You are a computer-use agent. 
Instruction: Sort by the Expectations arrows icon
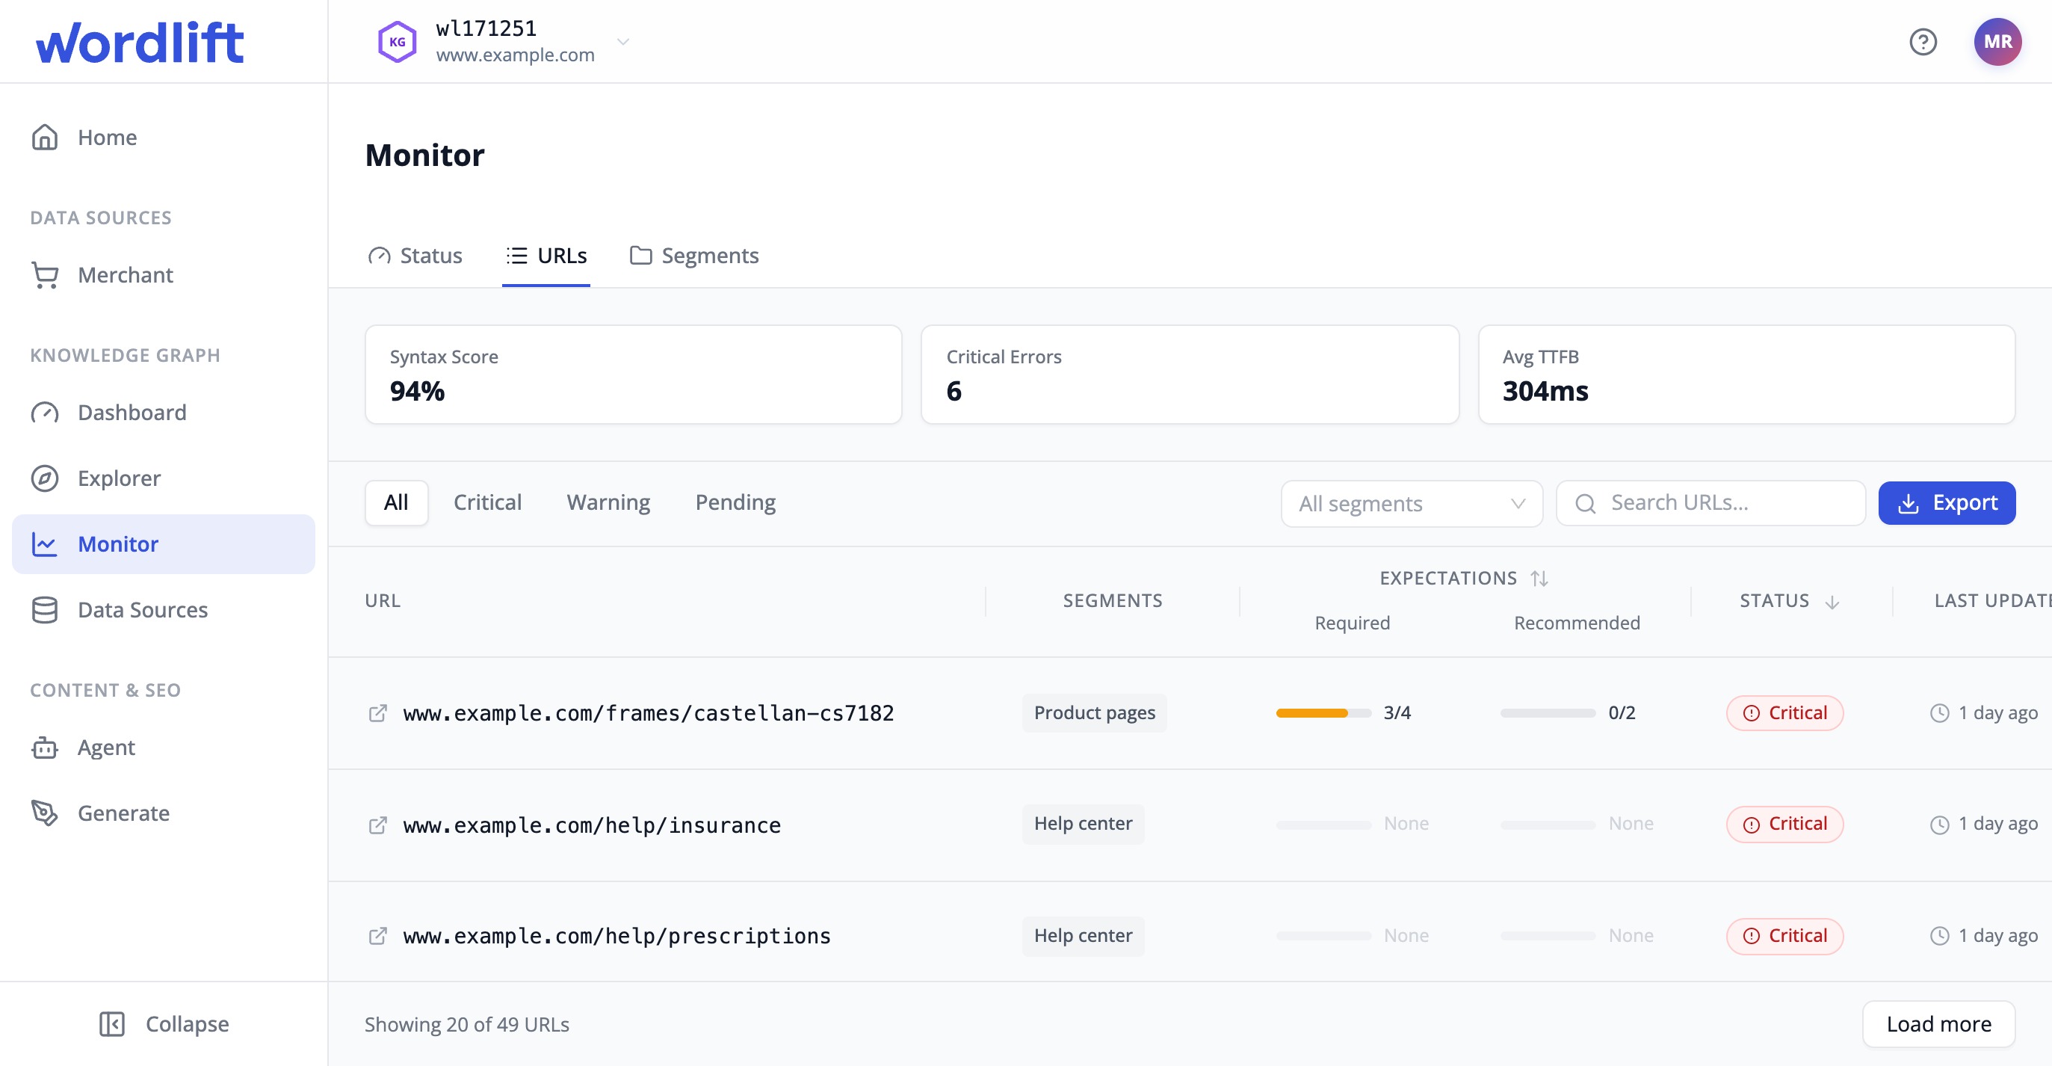point(1539,579)
